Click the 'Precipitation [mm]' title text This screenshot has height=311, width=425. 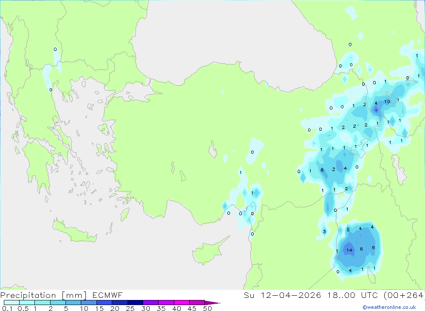(43, 295)
